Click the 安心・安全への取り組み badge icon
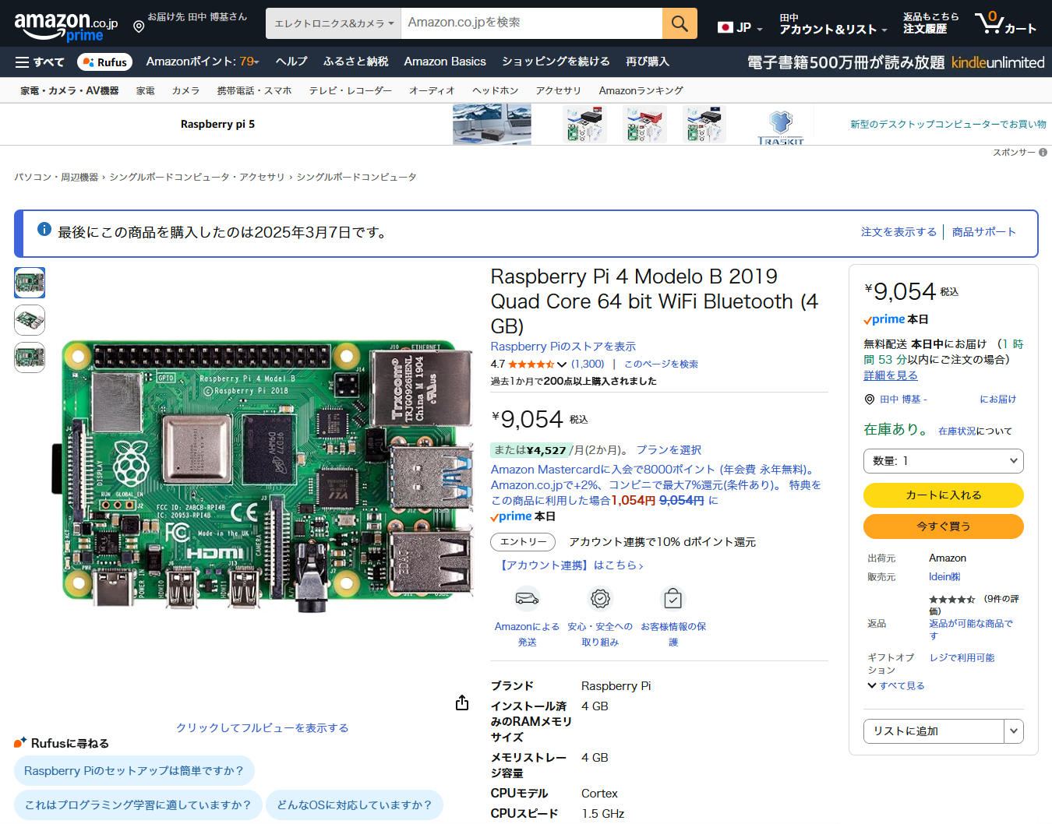Viewport: 1052px width, 824px height. (x=600, y=598)
